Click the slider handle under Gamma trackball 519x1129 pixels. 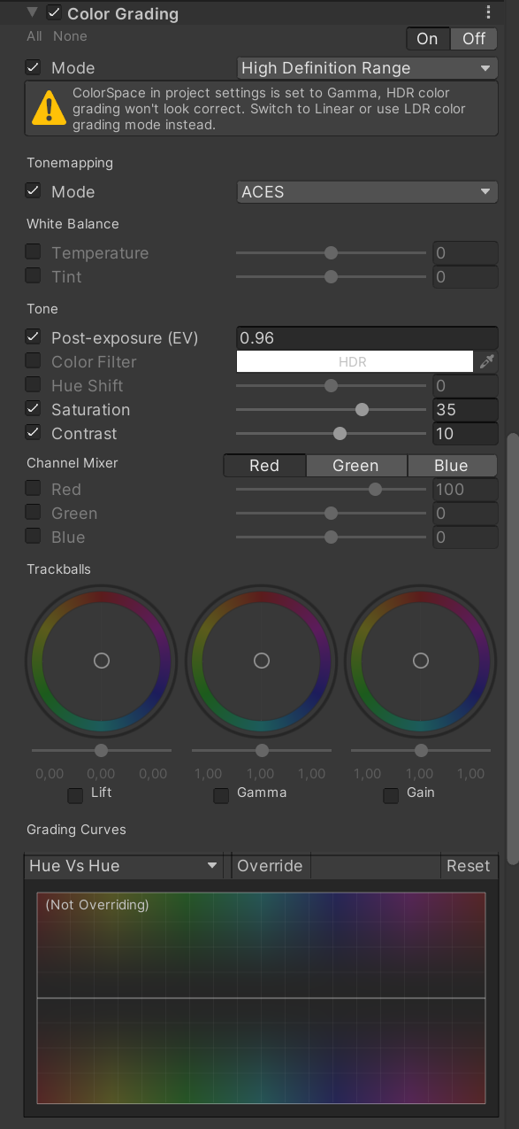click(x=262, y=750)
